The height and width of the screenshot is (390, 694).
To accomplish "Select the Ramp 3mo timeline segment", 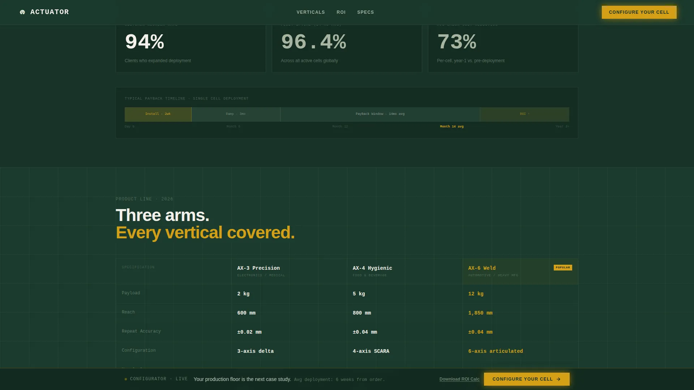I will point(236,114).
